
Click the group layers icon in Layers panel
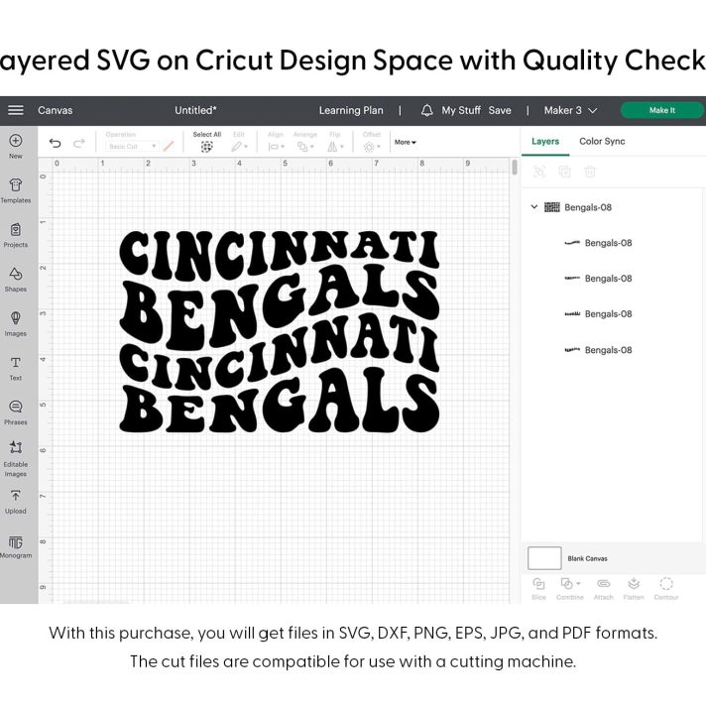[539, 172]
